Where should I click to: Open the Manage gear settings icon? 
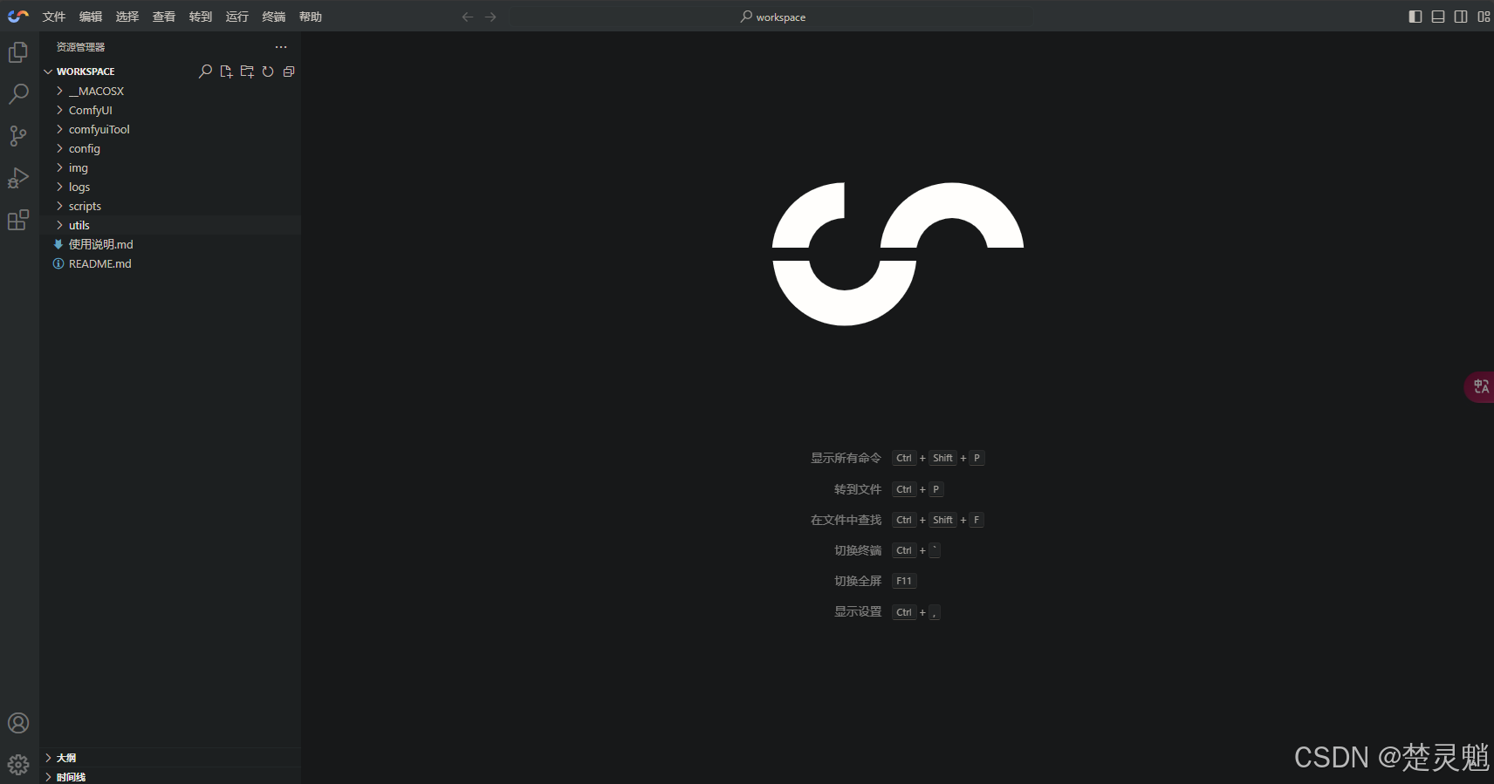pos(18,765)
